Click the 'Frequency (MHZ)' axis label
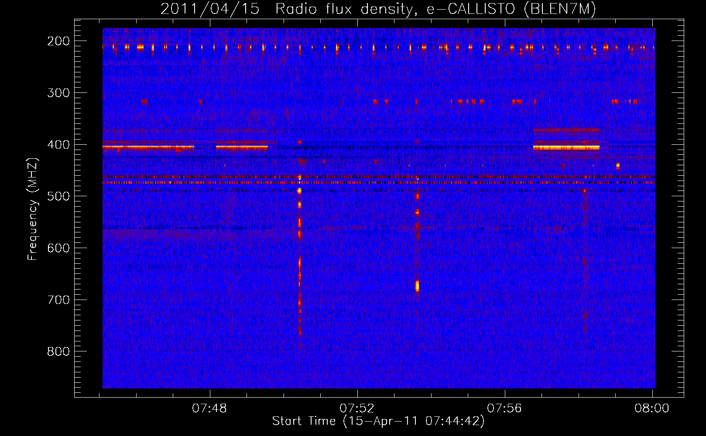 click(33, 209)
